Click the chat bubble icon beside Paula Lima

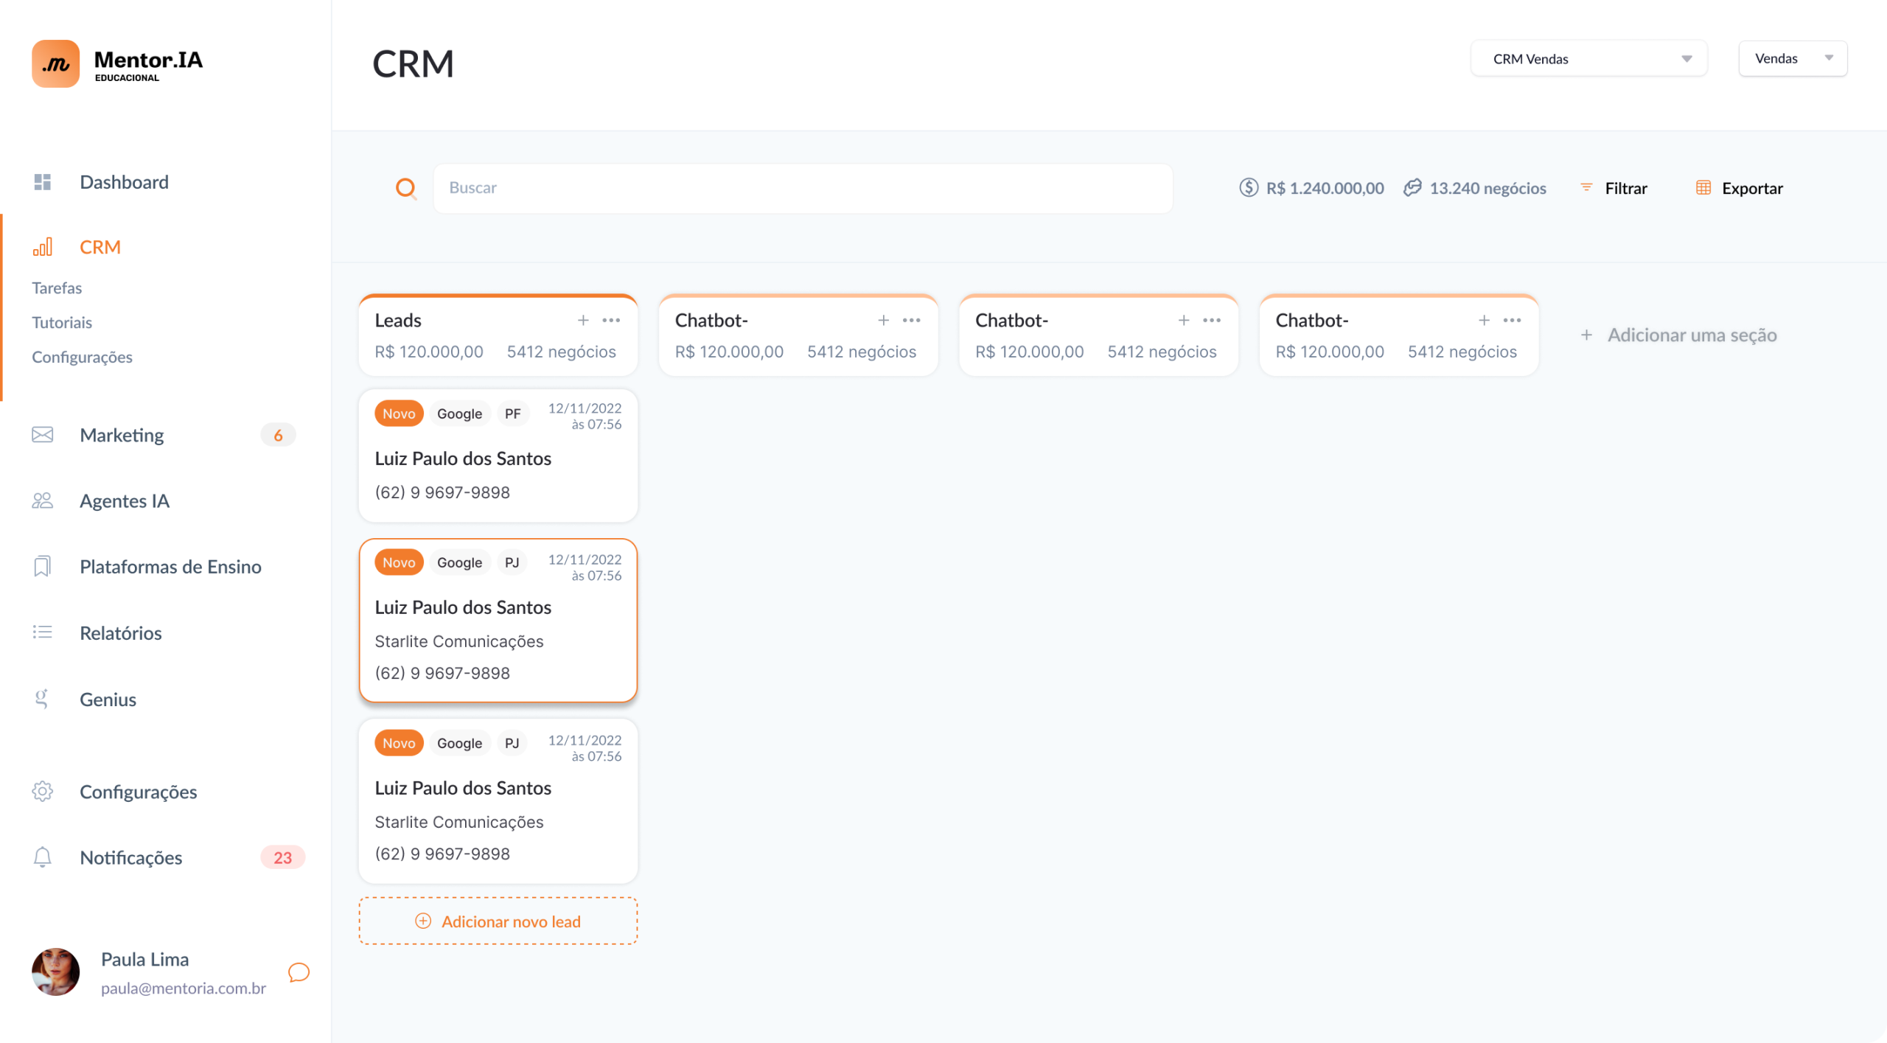[x=299, y=972]
